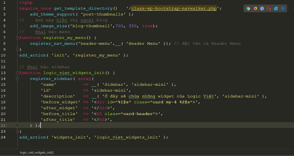Click register_my_menu function name line 7

(65, 38)
